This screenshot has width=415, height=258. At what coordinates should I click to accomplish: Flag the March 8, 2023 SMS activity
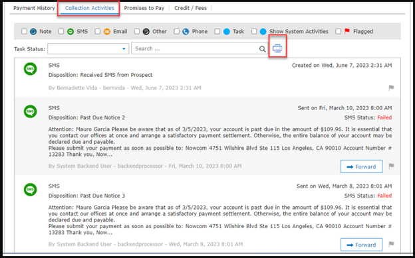click(391, 244)
